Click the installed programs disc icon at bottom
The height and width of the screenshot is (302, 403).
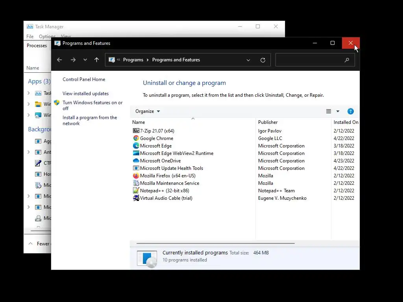pyautogui.click(x=147, y=259)
